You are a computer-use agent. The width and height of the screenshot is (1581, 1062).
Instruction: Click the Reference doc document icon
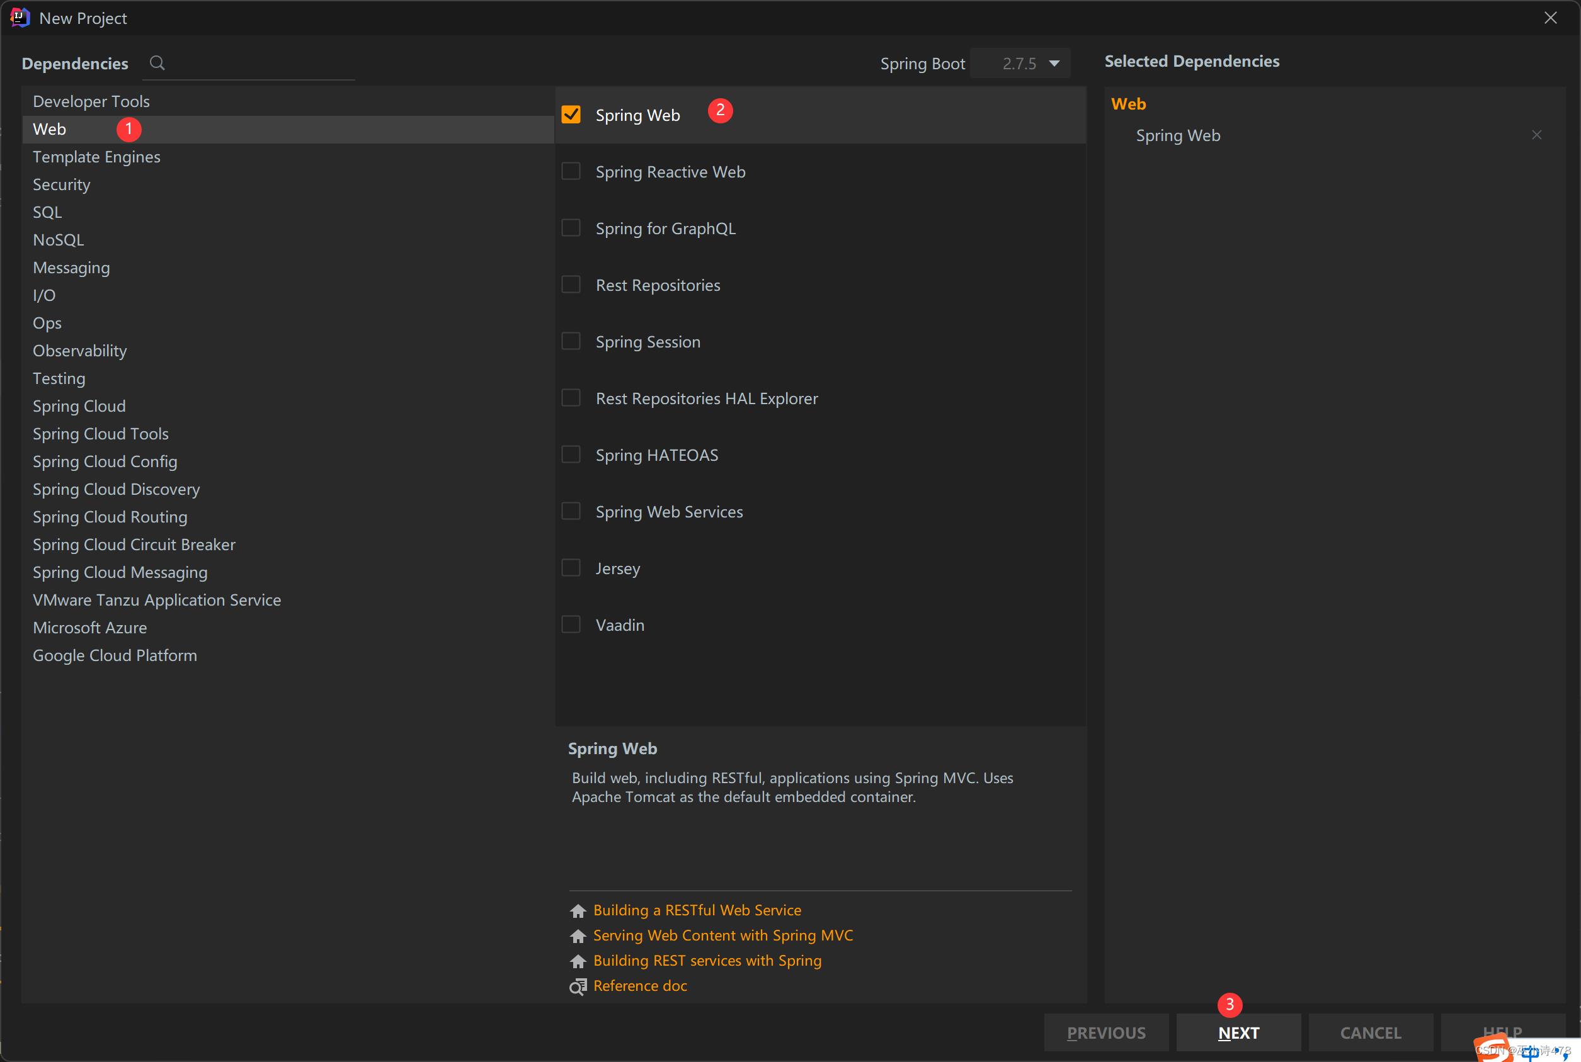point(578,987)
